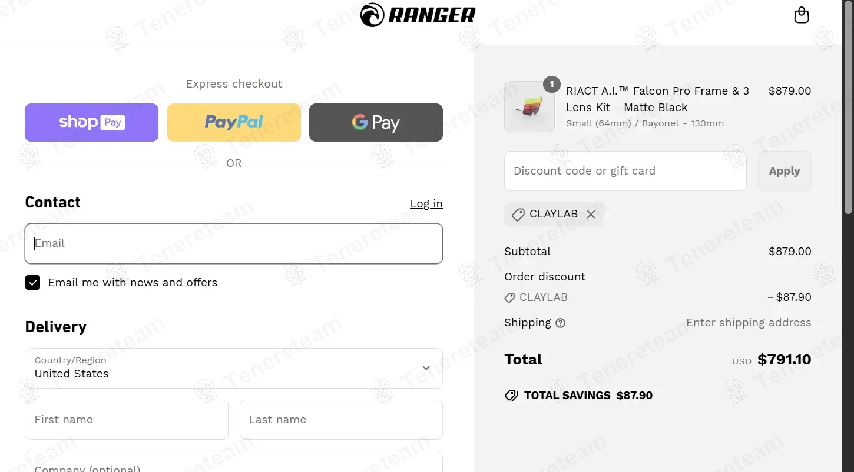Uncheck Email me with news and offers
This screenshot has width=854, height=472.
pos(33,283)
